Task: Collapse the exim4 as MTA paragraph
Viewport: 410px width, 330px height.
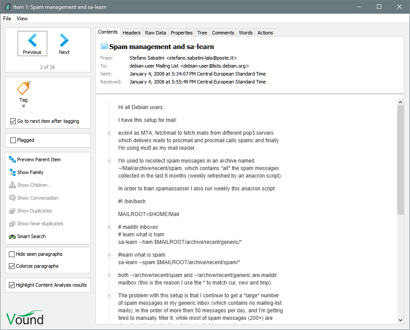Action: pos(109,133)
